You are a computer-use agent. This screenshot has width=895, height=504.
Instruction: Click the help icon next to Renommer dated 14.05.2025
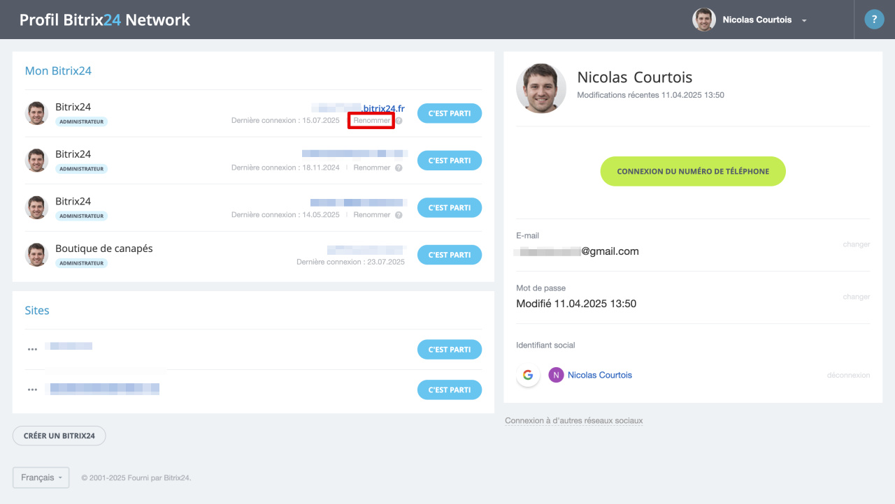tap(399, 215)
